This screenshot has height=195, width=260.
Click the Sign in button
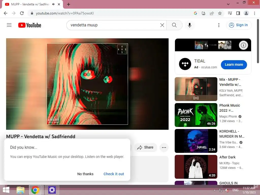[239, 25]
